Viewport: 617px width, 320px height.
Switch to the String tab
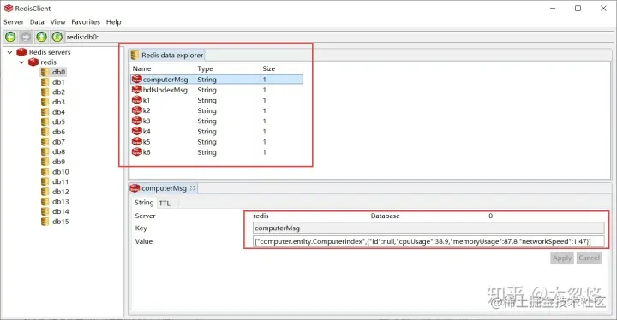[x=144, y=203]
